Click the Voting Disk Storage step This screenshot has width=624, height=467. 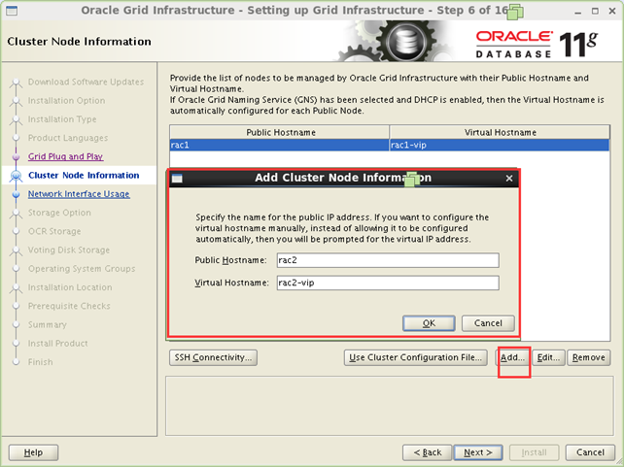69,250
